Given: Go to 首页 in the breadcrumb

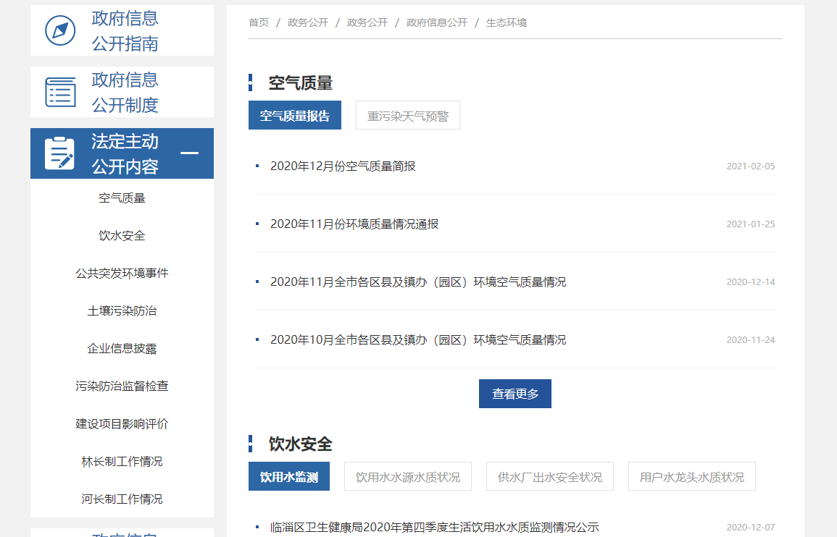Looking at the screenshot, I should pos(259,23).
